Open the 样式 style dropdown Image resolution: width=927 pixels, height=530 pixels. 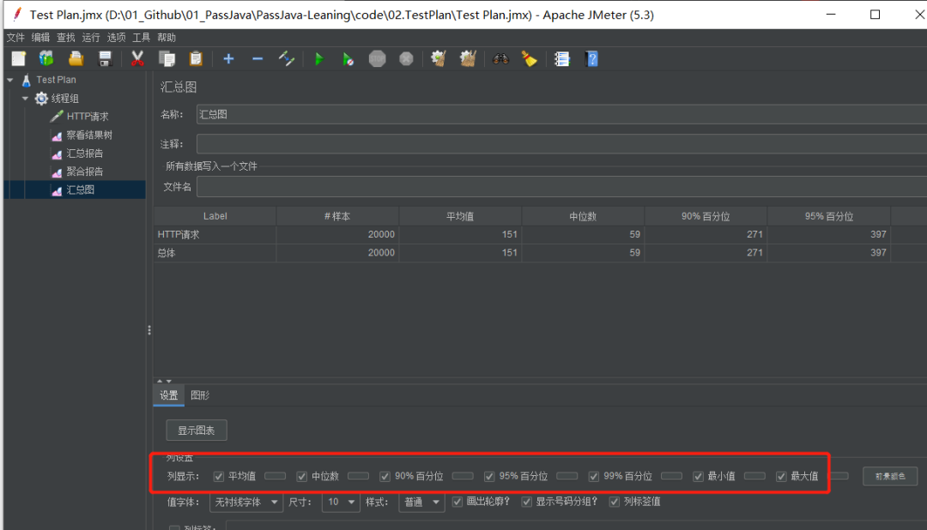click(421, 503)
